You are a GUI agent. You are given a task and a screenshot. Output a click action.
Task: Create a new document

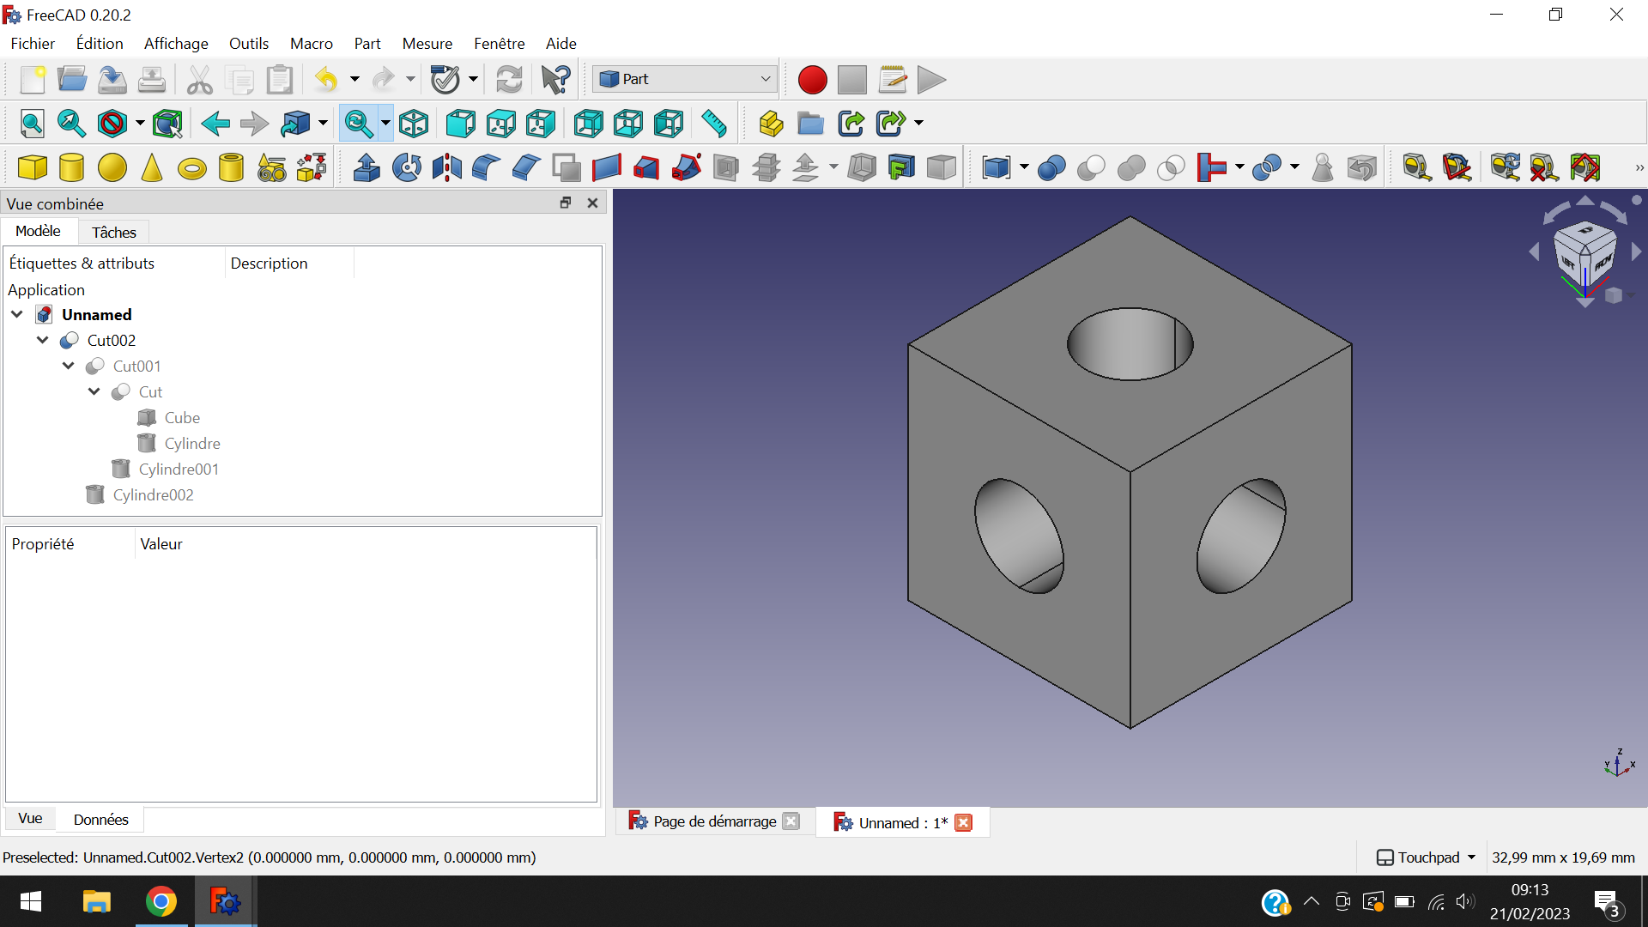pyautogui.click(x=33, y=80)
